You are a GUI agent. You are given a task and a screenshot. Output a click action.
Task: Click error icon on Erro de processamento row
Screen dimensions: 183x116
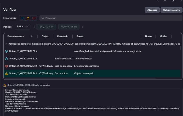click(x=7, y=66)
